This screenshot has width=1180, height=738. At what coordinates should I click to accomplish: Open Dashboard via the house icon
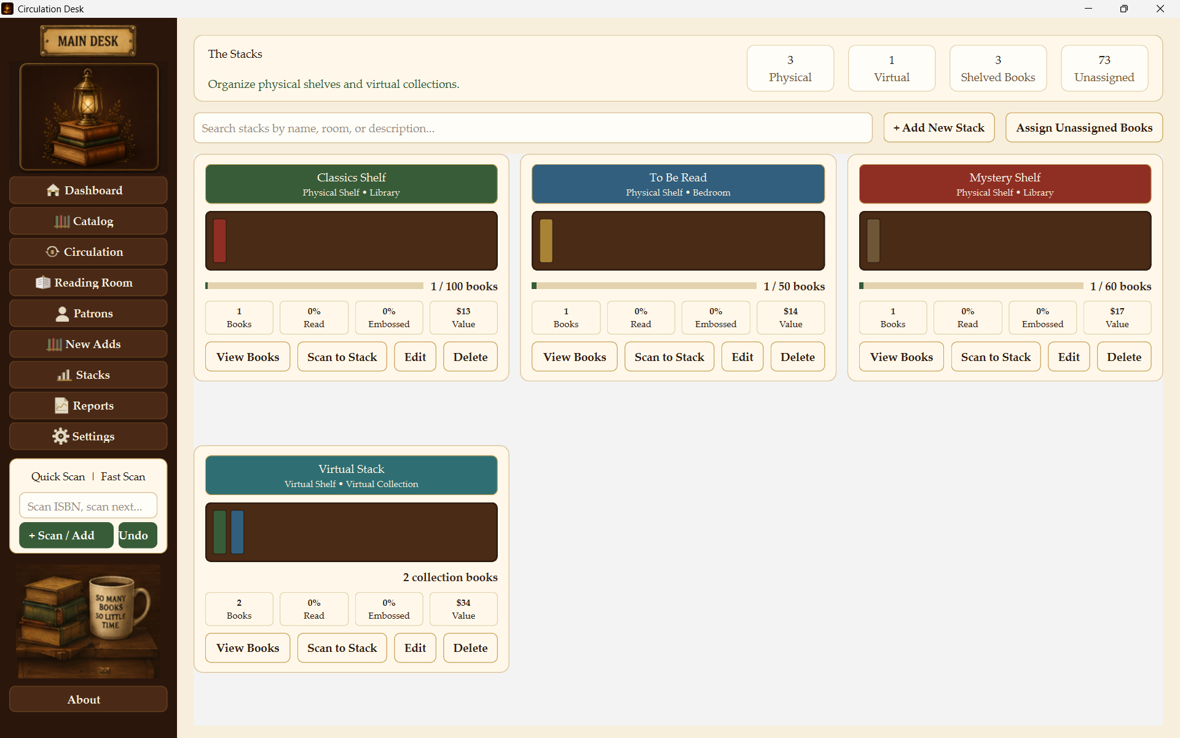tap(53, 191)
